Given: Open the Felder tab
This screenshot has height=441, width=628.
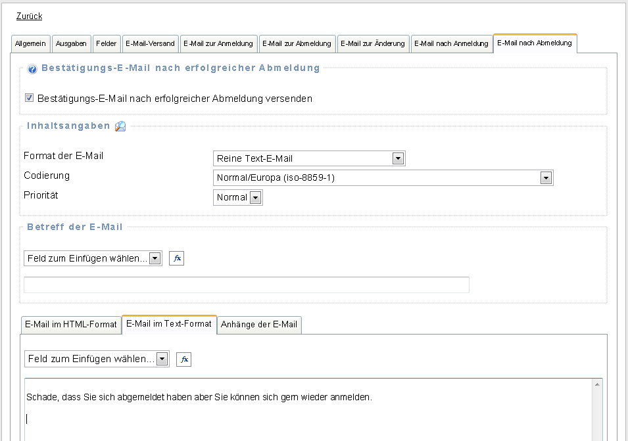Looking at the screenshot, I should 107,43.
